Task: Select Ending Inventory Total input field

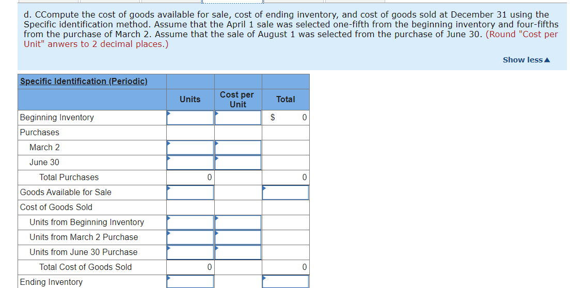Action: point(286,281)
